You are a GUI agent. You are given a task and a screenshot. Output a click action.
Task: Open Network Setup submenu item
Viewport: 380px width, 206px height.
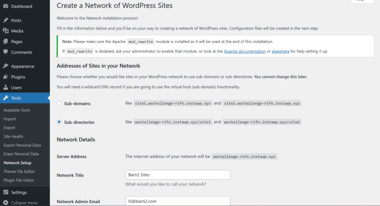pos(18,163)
